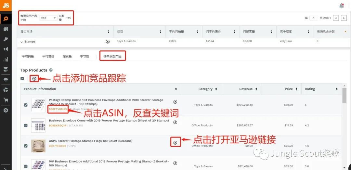Viewport: 351px width, 170px height.
Task: Sort by 潜力市场 column
Action: [x=109, y=32]
